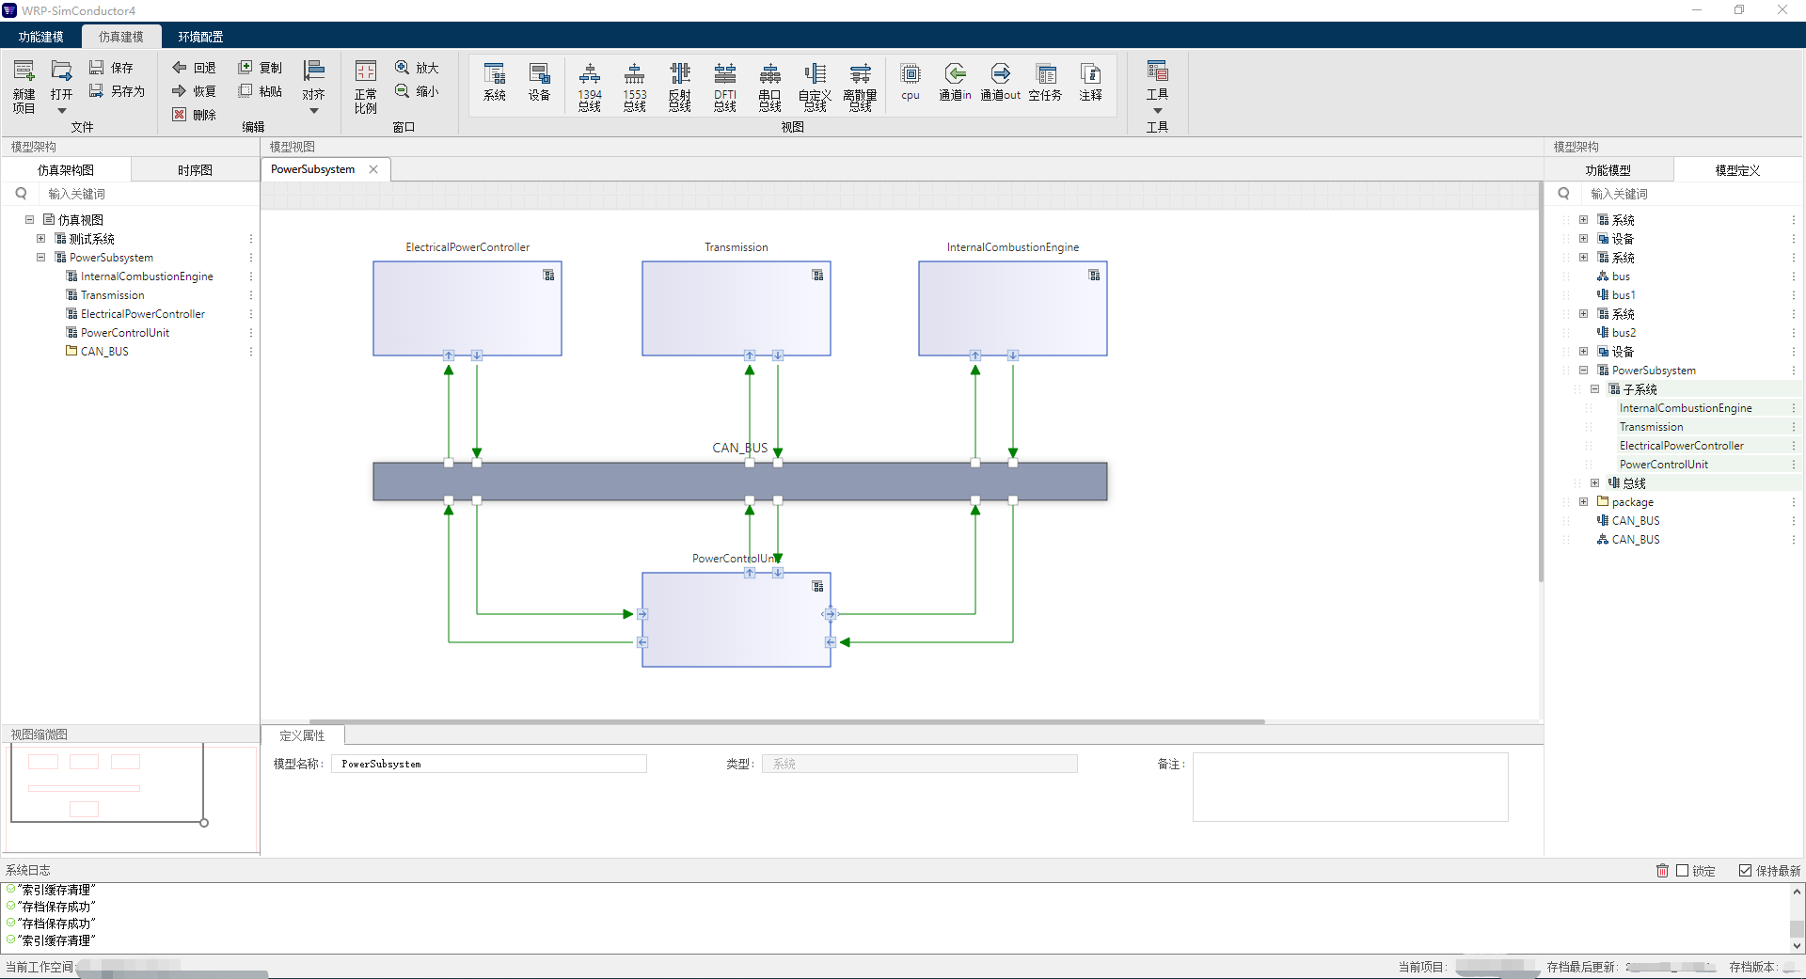The height and width of the screenshot is (979, 1806).
Task: Click the 恢复 redo arrow
Action: coord(179,91)
